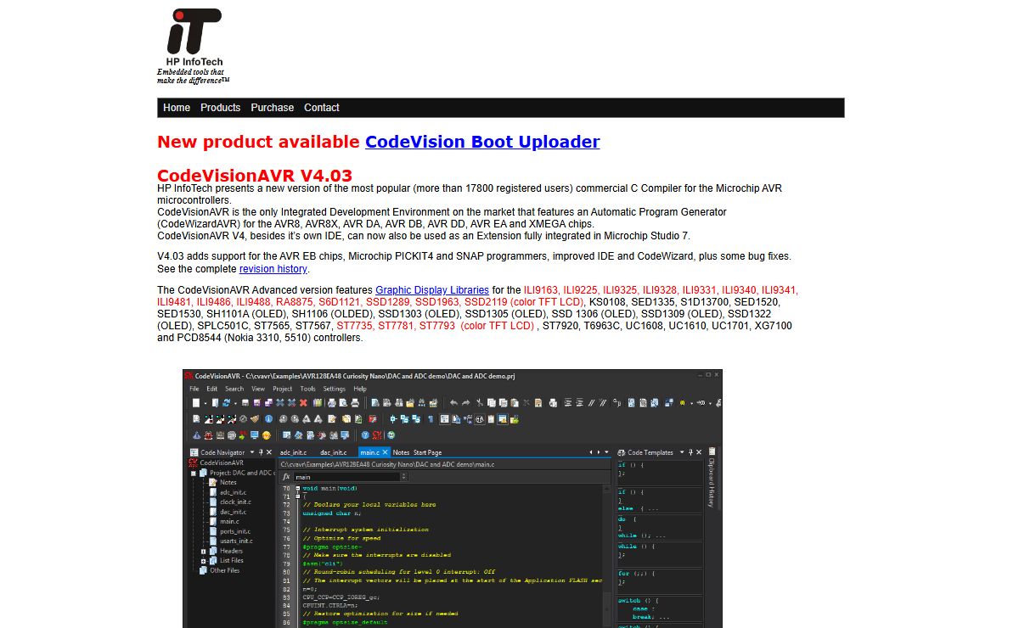Screen dimensions: 1019x628
Task: Click the undo arrow toolbar icon
Action: [454, 403]
